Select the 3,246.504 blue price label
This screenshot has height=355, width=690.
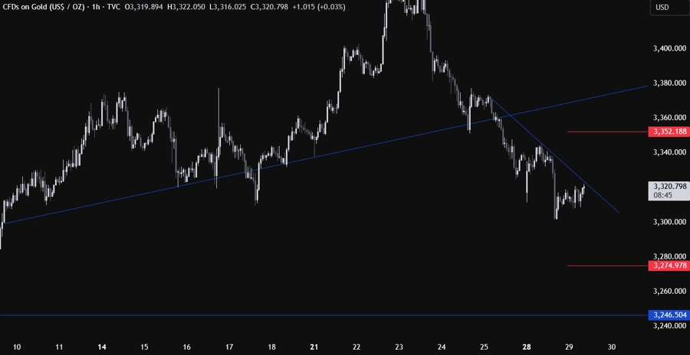(x=669, y=315)
